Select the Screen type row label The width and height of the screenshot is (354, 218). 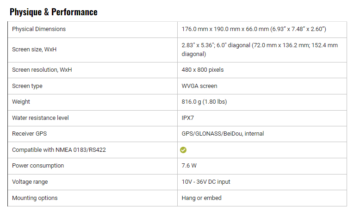(x=27, y=86)
